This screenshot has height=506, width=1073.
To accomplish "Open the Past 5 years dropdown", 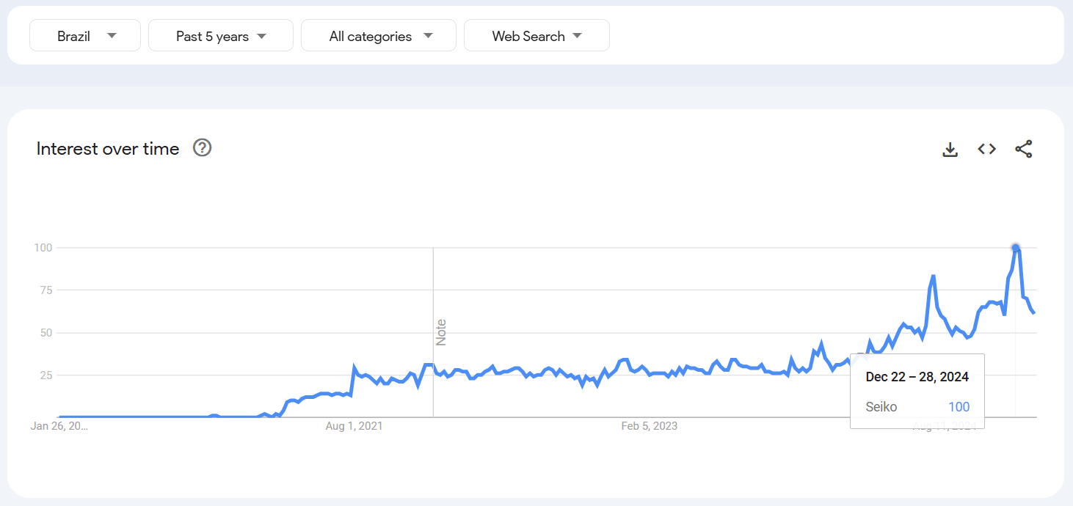I will click(221, 36).
